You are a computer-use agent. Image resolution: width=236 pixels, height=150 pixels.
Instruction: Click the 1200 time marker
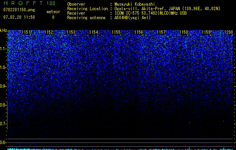(x=228, y=32)
